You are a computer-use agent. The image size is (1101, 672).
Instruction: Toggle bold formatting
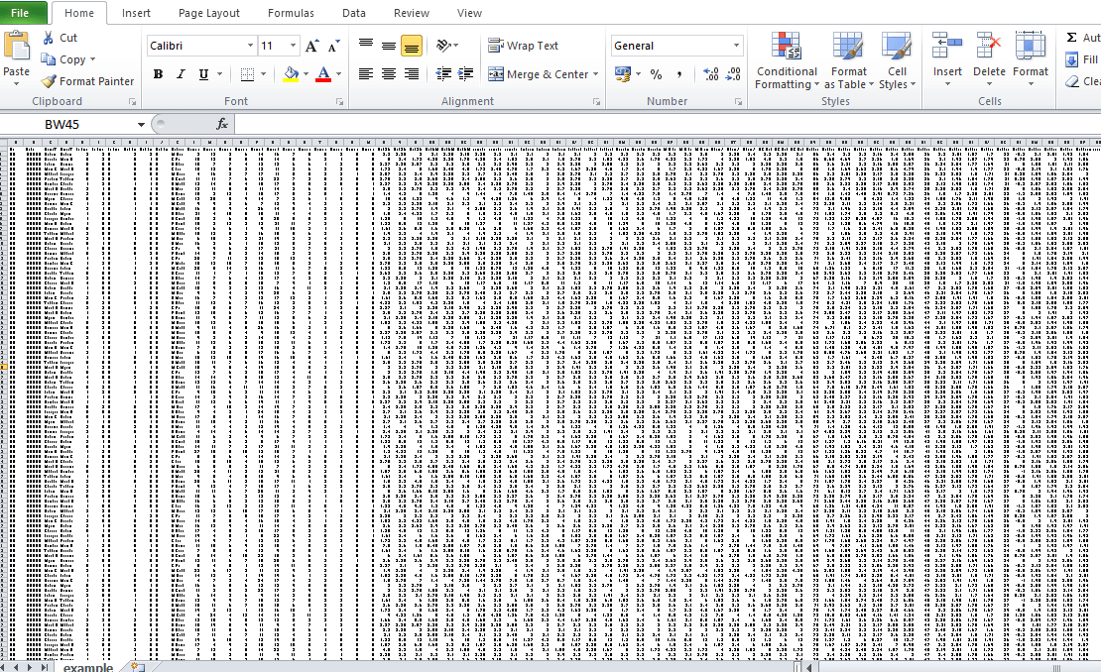(x=158, y=74)
